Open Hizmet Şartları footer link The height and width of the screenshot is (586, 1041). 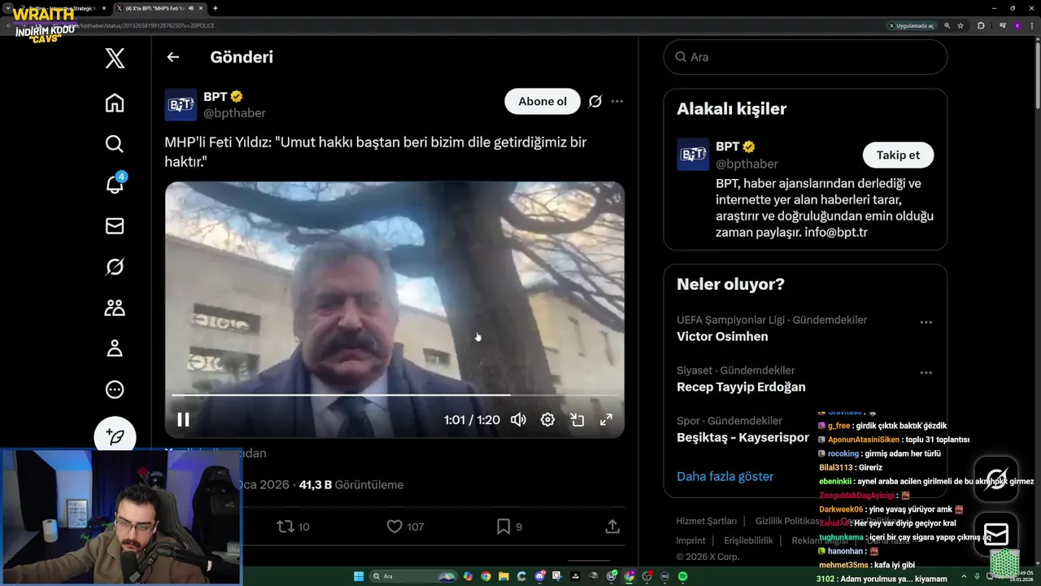(706, 521)
